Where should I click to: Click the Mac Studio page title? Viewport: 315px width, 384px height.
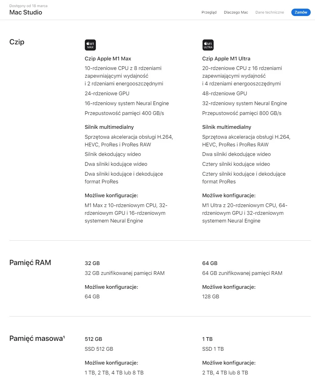[x=26, y=12]
